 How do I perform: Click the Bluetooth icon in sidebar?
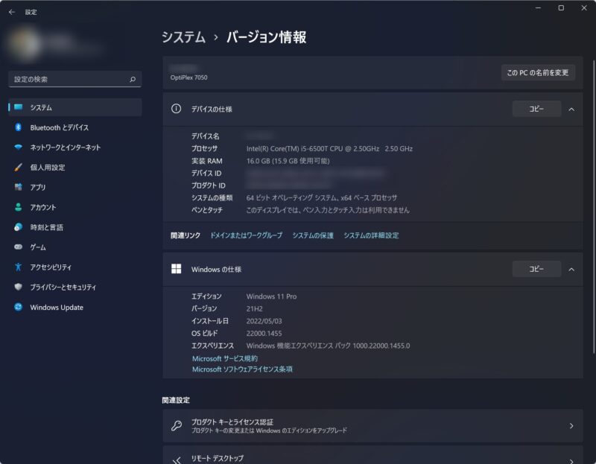pos(18,127)
